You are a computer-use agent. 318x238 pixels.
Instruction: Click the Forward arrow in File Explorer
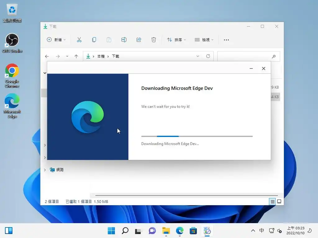[58, 56]
